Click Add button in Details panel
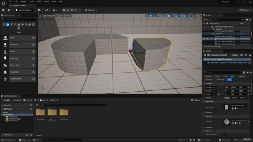This screenshot has width=253, height=142. click(234, 55)
